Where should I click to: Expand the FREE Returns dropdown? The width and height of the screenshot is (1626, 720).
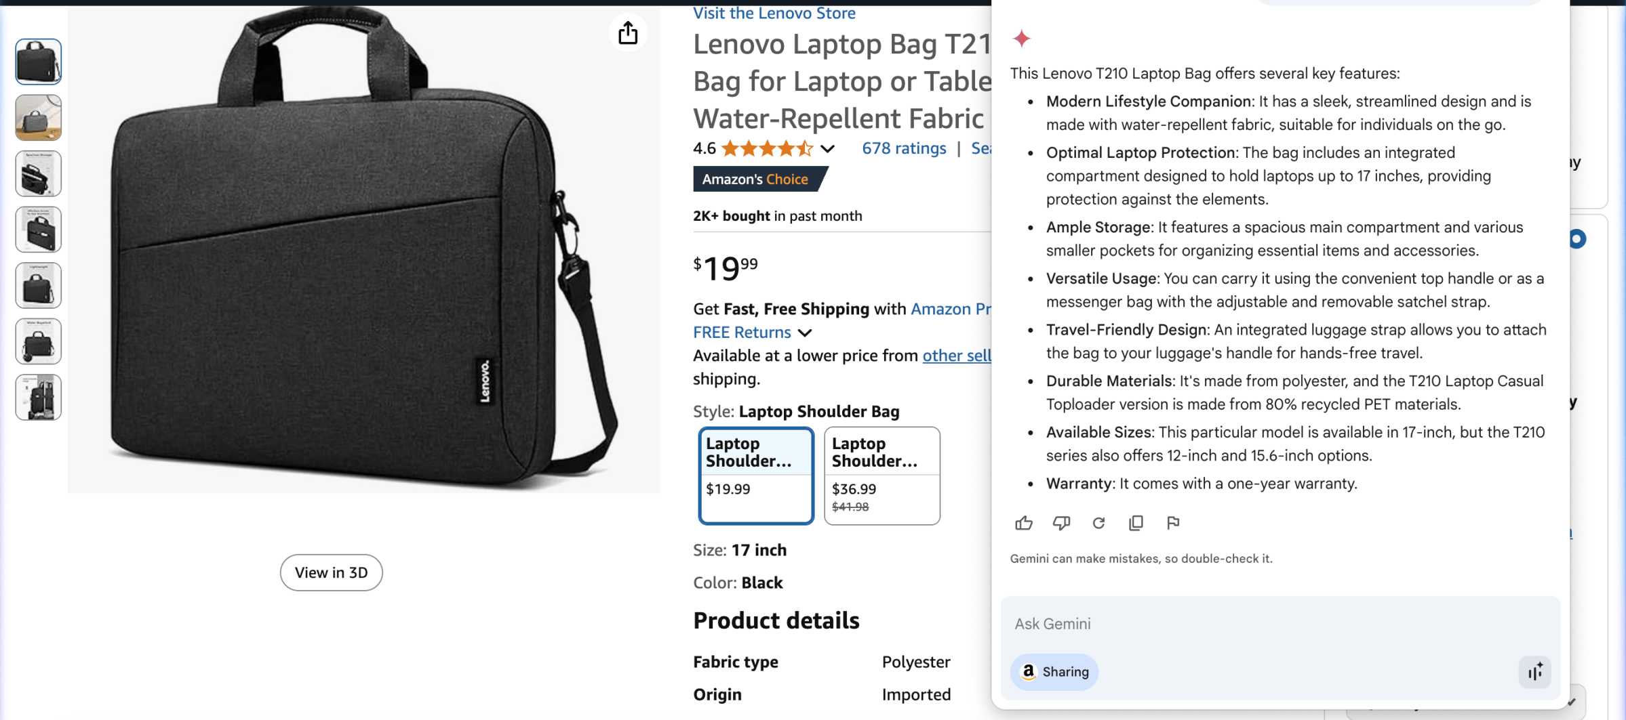[x=805, y=333]
